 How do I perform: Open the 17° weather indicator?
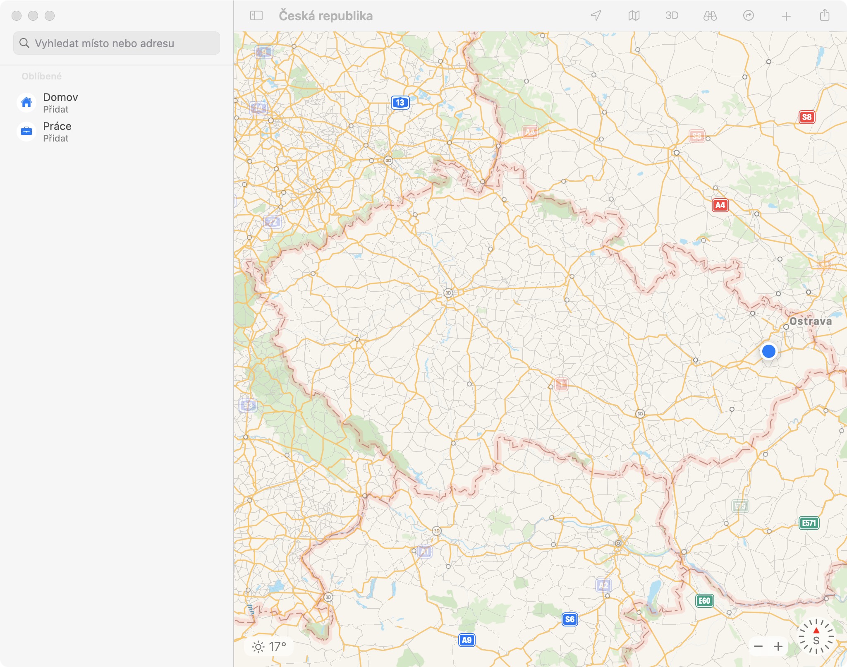[269, 646]
